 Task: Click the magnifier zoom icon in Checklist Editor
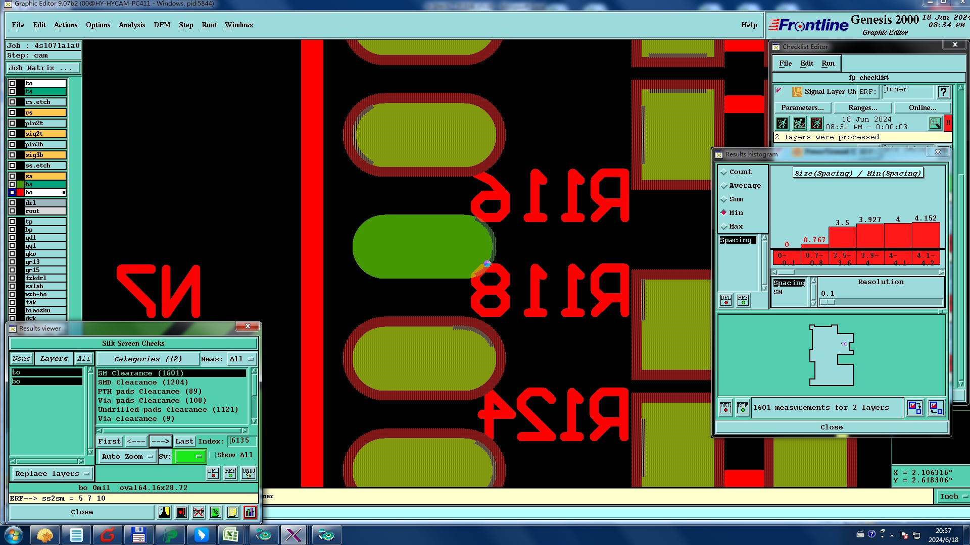click(x=935, y=123)
